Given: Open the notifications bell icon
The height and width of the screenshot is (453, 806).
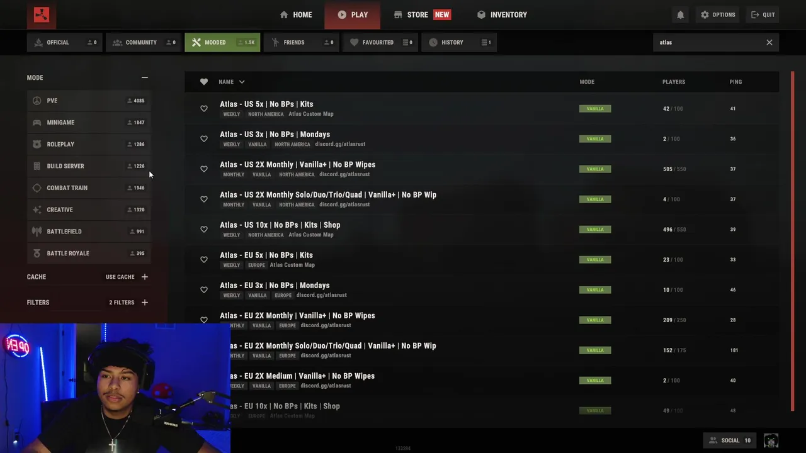Looking at the screenshot, I should (x=680, y=14).
